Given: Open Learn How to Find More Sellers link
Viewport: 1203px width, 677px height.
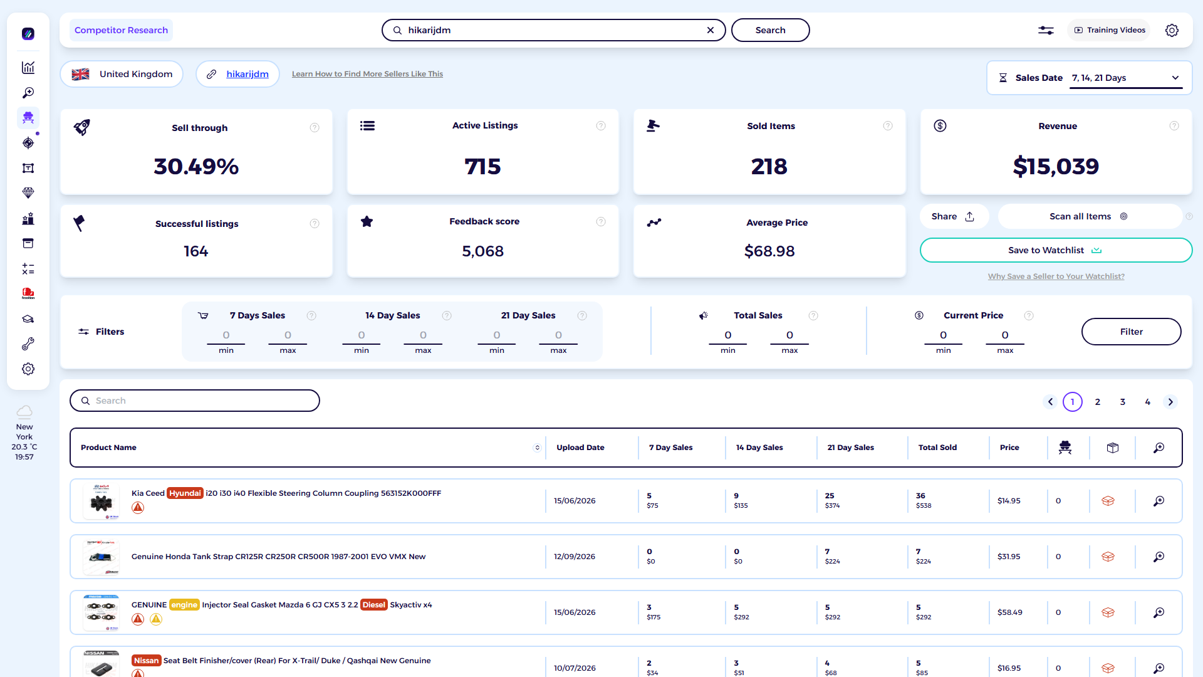Looking at the screenshot, I should pos(367,74).
